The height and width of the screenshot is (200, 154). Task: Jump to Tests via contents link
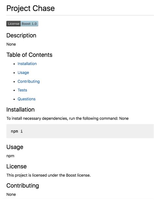tap(22, 90)
